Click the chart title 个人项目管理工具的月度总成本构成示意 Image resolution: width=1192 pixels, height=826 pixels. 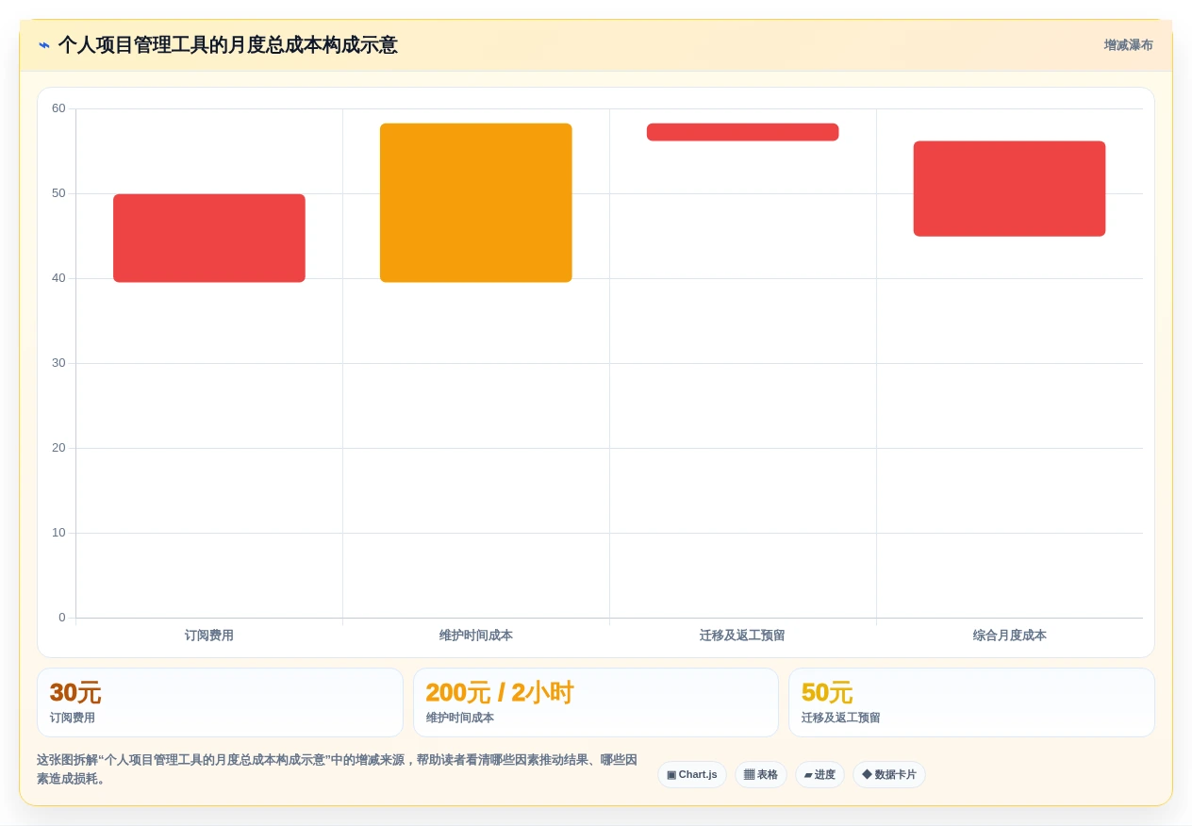[227, 45]
